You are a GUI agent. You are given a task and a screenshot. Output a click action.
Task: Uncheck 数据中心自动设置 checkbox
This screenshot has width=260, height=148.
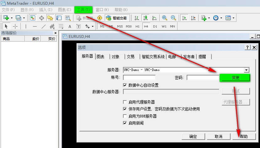[x=125, y=85]
